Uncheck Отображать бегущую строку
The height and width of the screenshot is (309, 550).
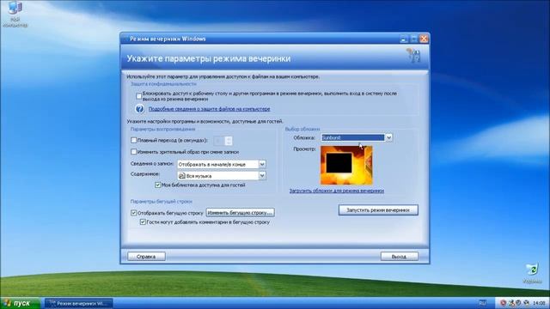click(134, 213)
